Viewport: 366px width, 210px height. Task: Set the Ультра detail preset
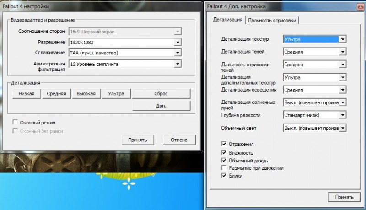(x=116, y=94)
